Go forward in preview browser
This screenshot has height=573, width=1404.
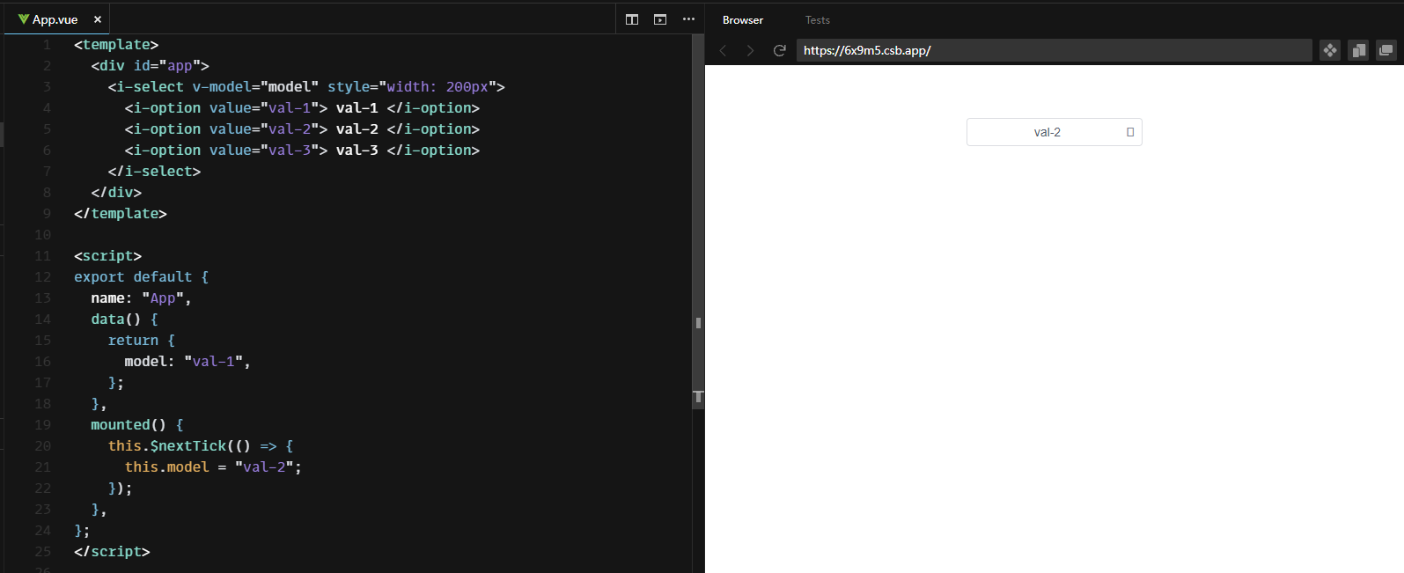pos(750,50)
